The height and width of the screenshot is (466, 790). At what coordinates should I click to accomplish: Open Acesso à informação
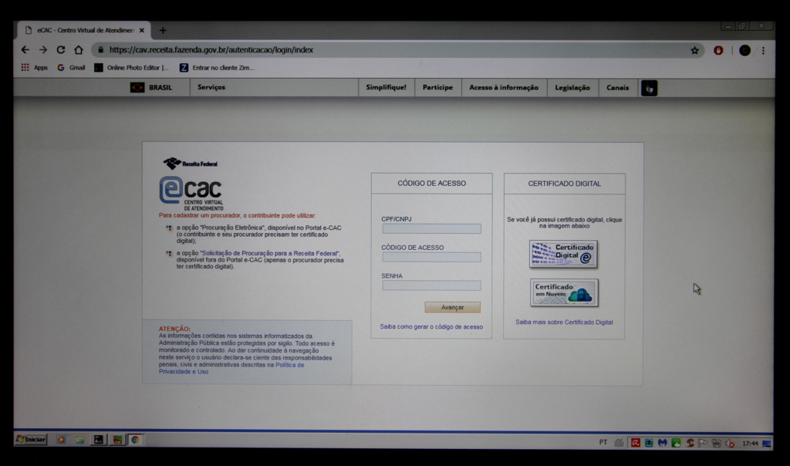[504, 87]
